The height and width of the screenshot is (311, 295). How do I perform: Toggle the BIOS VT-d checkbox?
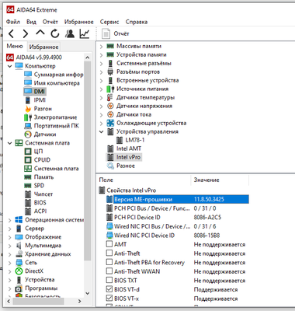click(x=109, y=289)
